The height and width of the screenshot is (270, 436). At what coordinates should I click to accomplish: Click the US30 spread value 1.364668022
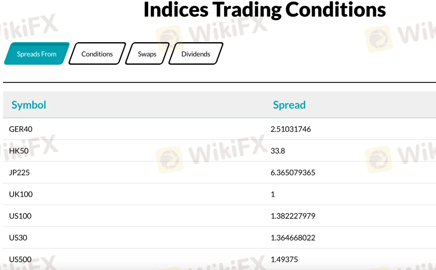click(x=293, y=237)
